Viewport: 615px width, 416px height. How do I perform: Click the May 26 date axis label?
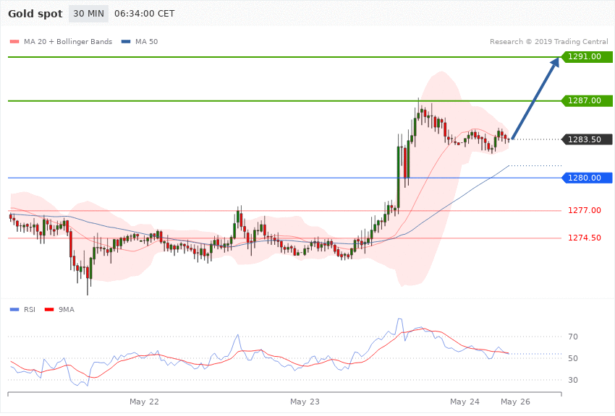[x=515, y=402]
